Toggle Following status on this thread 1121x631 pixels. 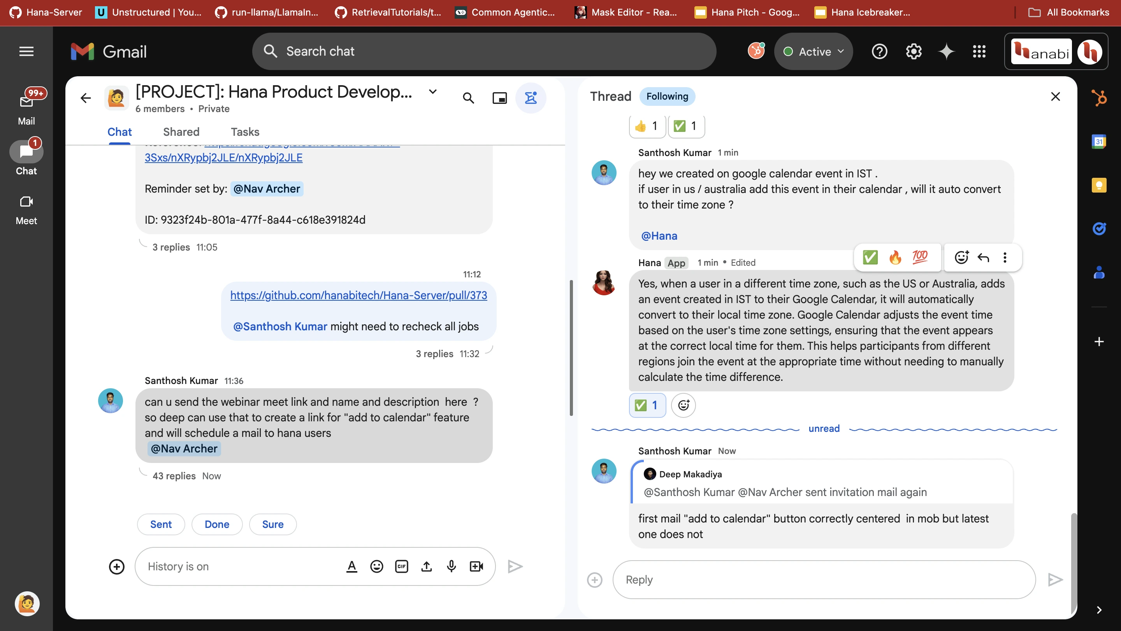pyautogui.click(x=668, y=95)
